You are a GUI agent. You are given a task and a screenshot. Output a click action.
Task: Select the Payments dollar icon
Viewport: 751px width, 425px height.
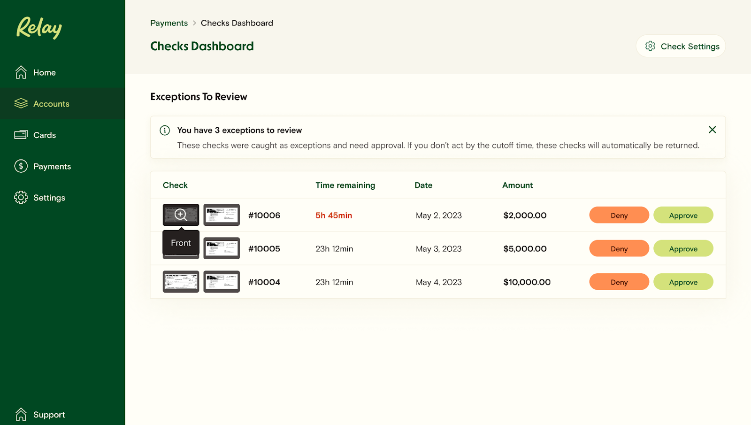tap(21, 166)
